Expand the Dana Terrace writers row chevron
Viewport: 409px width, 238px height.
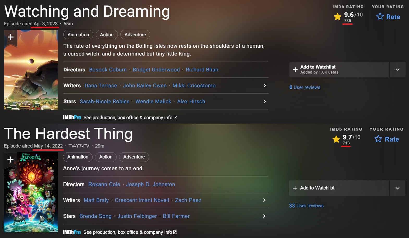coord(264,86)
